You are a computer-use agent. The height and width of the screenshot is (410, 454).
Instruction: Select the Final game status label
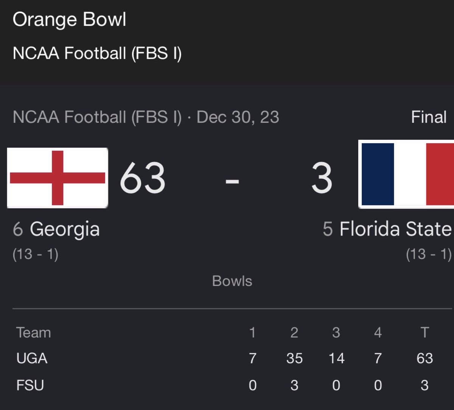pos(429,117)
